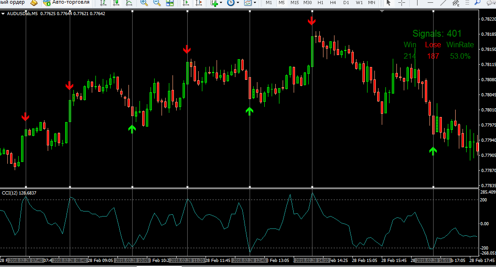Open the periods clock icon

pos(231,3)
